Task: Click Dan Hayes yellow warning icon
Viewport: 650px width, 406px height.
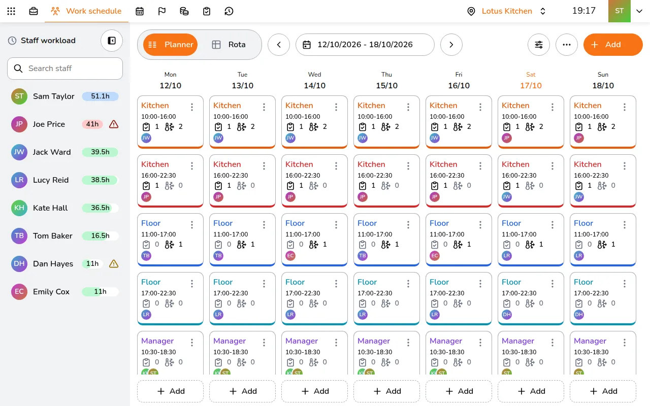Action: pyautogui.click(x=114, y=264)
